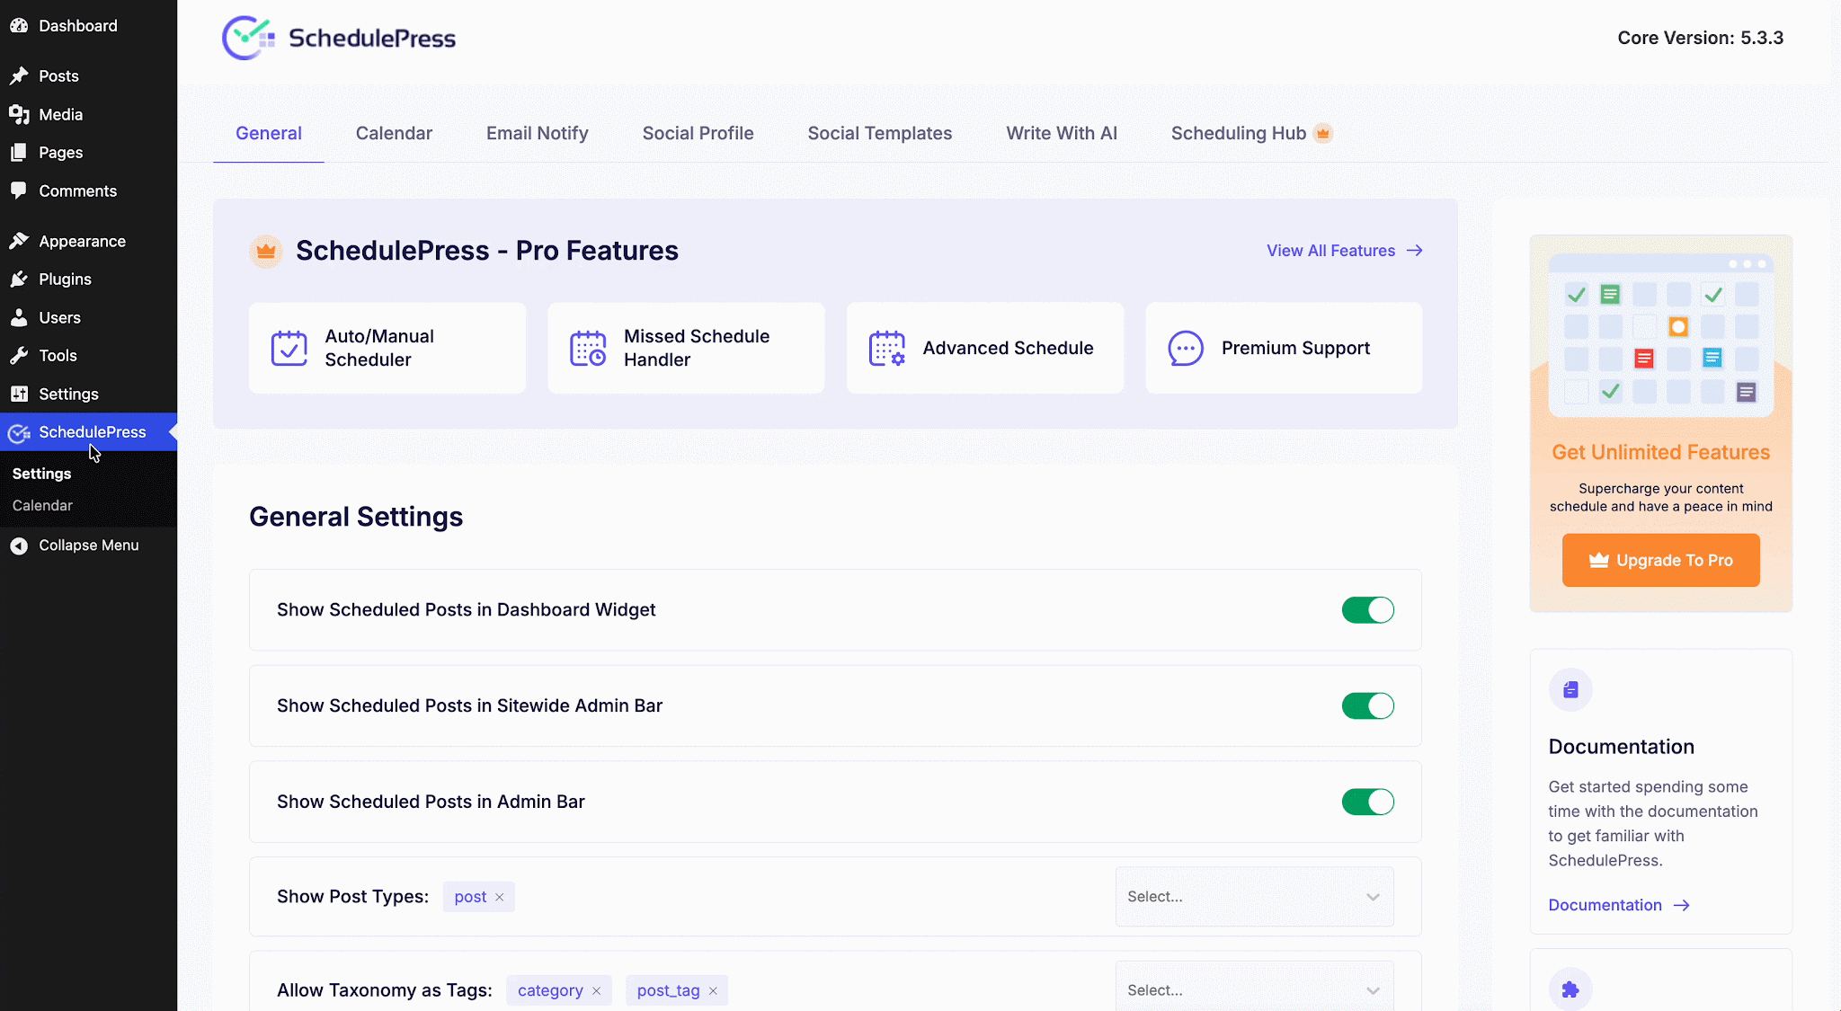
Task: Click the Pro Features crown icon
Action: tap(266, 251)
